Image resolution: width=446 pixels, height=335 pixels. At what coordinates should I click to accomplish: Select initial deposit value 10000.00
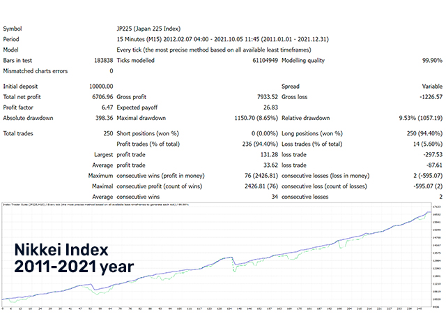(101, 87)
